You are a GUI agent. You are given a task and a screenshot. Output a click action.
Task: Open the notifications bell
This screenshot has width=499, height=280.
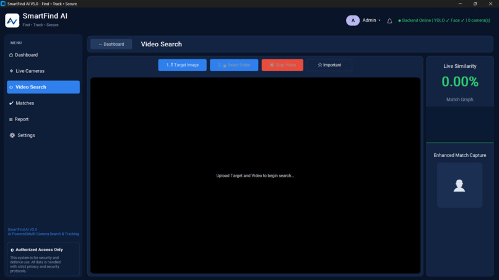389,21
